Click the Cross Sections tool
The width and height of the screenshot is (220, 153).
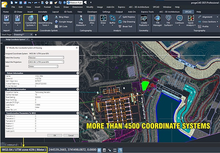207,22
